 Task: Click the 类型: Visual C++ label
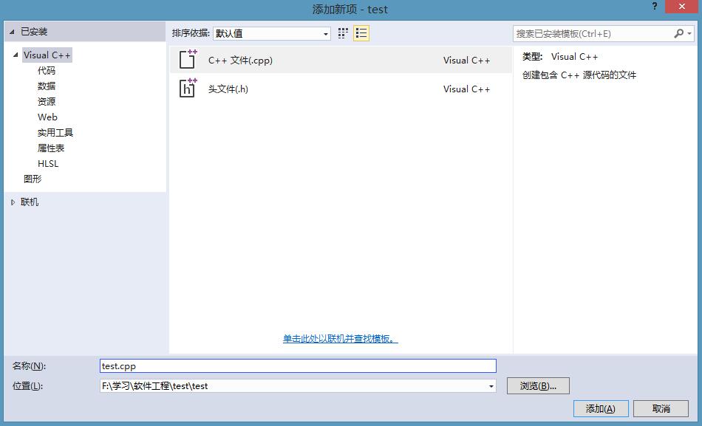point(560,57)
